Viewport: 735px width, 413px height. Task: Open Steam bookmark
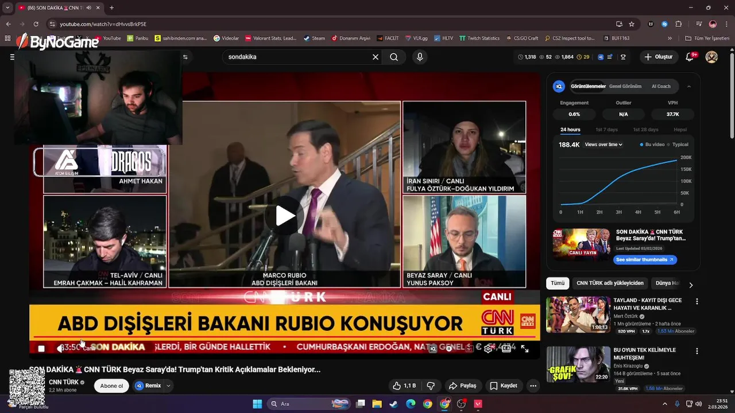(314, 38)
